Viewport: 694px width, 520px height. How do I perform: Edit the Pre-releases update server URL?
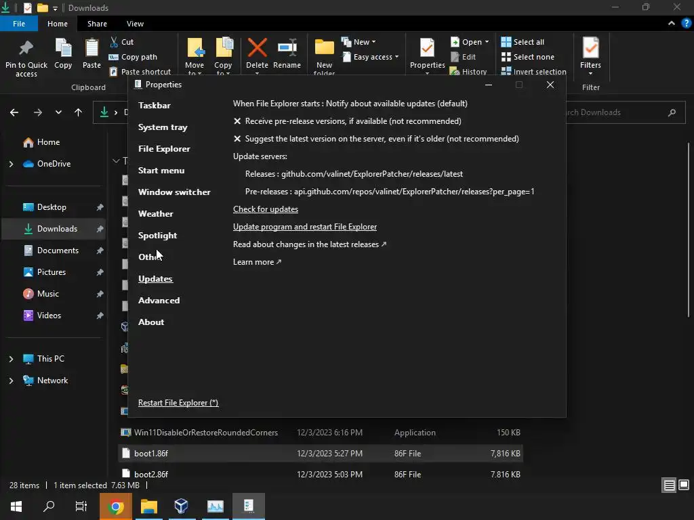390,192
